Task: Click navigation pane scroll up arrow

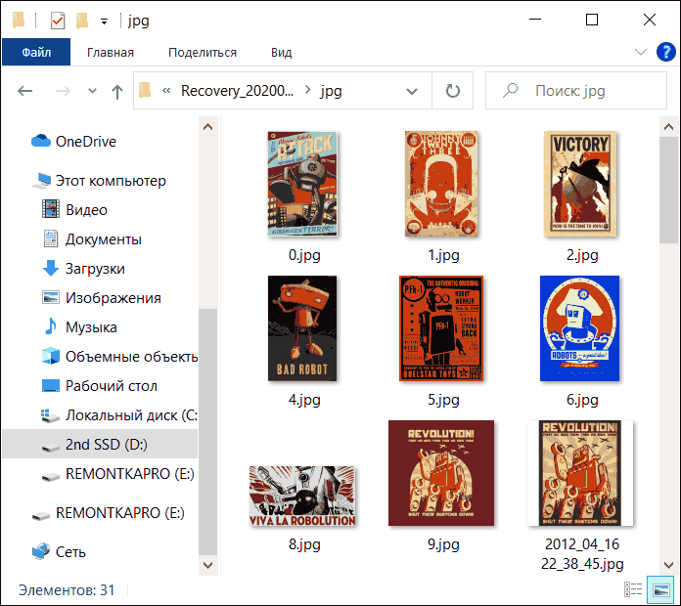Action: pos(208,127)
